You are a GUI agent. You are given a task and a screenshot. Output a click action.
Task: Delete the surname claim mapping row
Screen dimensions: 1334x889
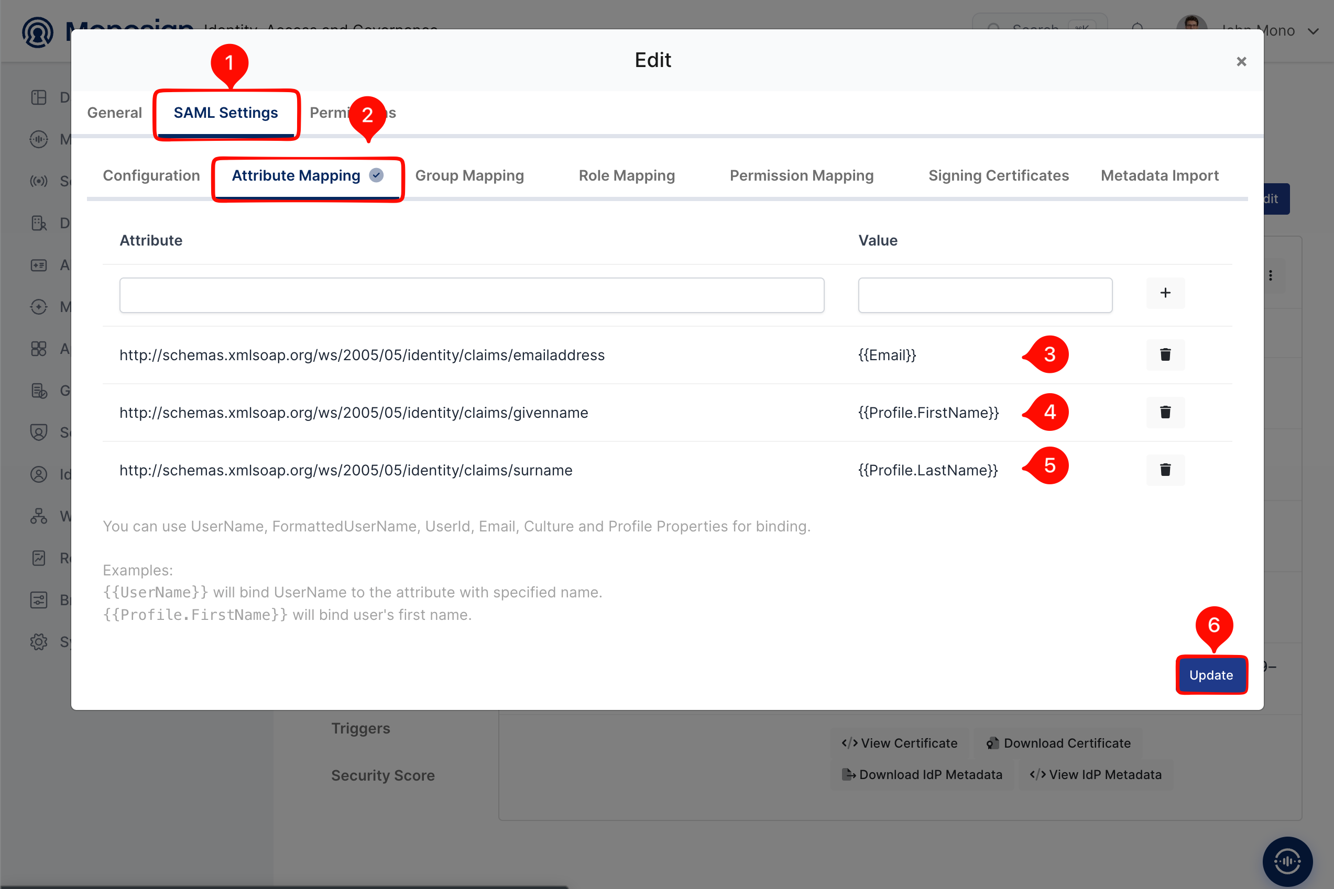coord(1165,470)
